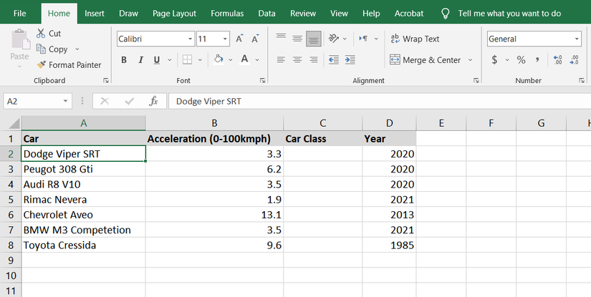Click the Increase Decimal icon
The image size is (591, 297).
point(558,60)
